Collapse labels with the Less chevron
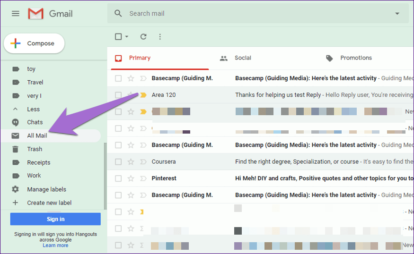This screenshot has height=254, width=414. tap(15, 109)
